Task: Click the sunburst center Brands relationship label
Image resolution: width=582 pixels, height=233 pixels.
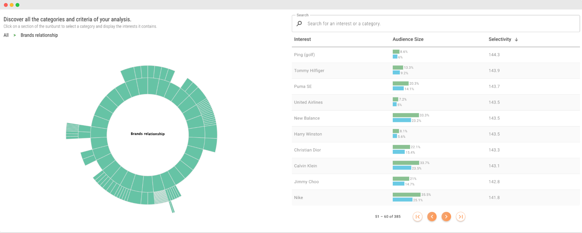Action: 148,134
